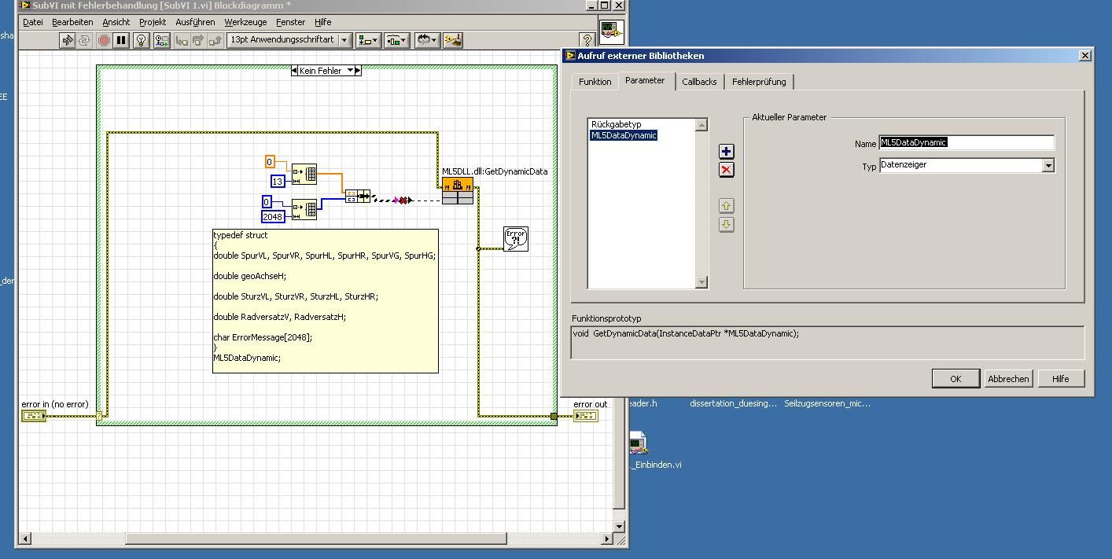Expand the case selector Kein Fehler
The width and height of the screenshot is (1112, 559).
point(351,71)
